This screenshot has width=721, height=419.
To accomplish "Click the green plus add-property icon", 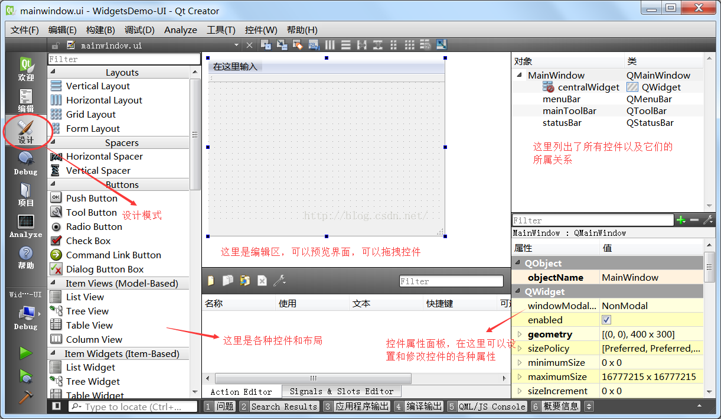I will point(681,220).
